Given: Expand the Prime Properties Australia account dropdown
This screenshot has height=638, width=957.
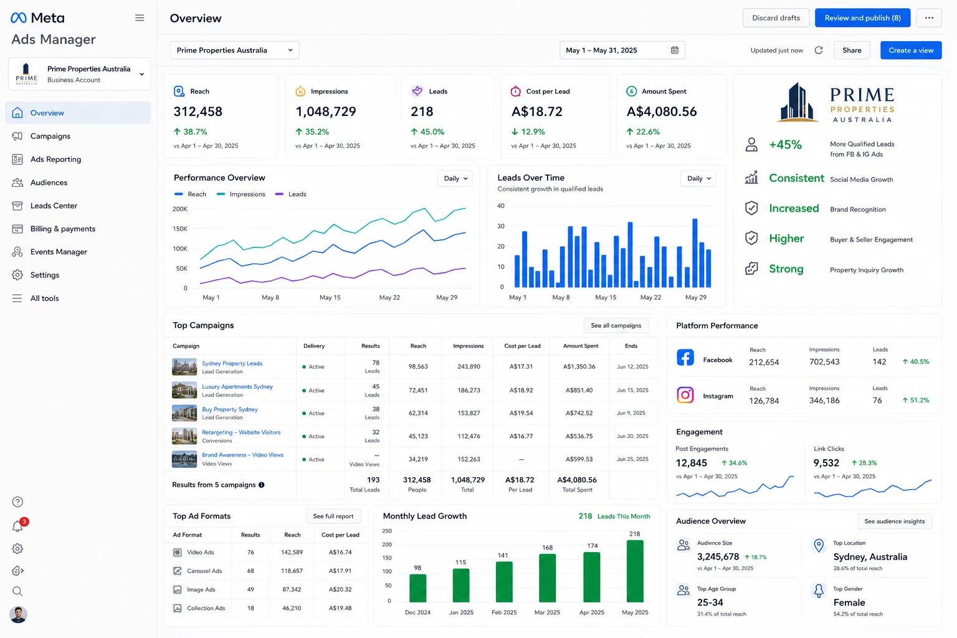Looking at the screenshot, I should coord(234,50).
